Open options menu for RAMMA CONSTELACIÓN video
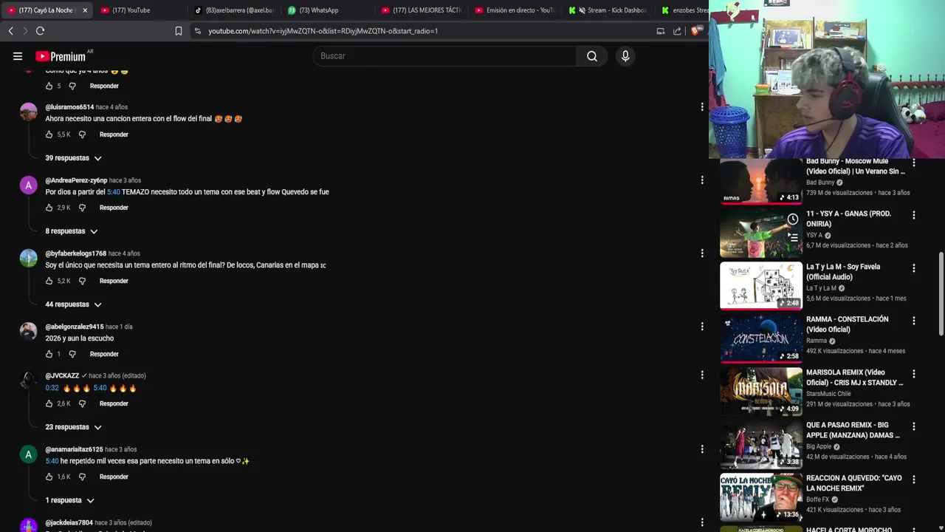 click(914, 321)
